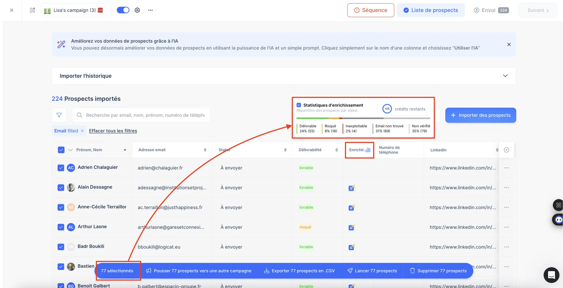Open row options for Anne-Cécile Terraillon

coord(506,207)
